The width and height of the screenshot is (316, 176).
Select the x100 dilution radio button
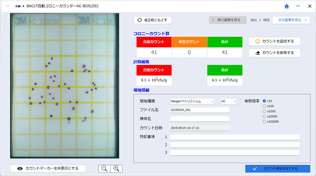[x=265, y=106]
